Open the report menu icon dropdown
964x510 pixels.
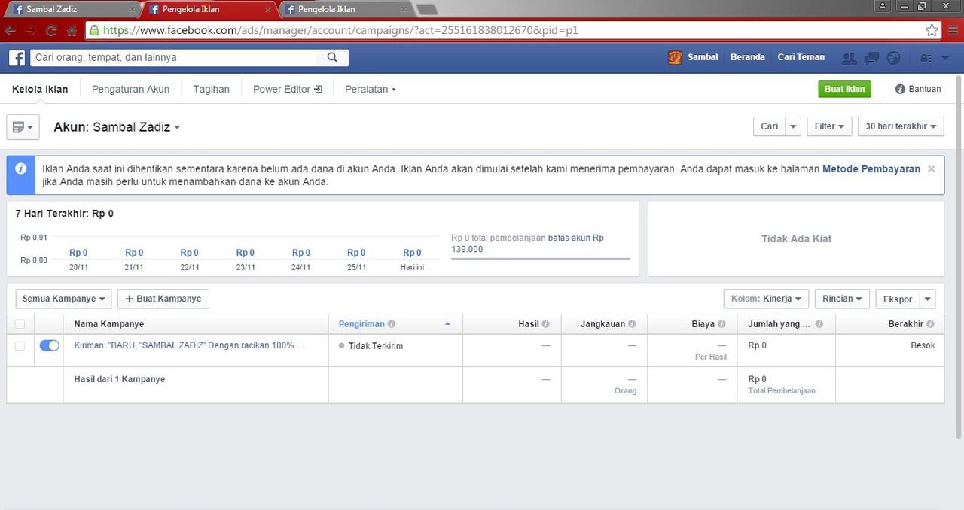point(23,127)
